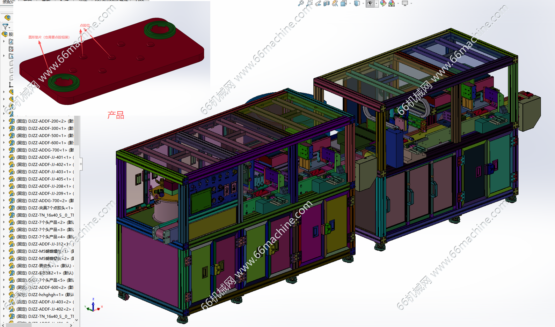The image size is (555, 327).
Task: Click the Previous View icon
Action: click(x=318, y=3)
